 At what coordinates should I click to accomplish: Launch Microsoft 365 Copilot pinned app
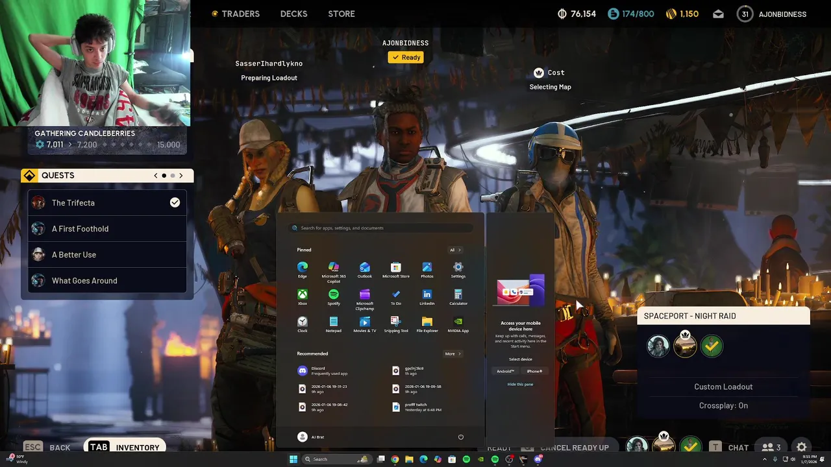click(334, 272)
